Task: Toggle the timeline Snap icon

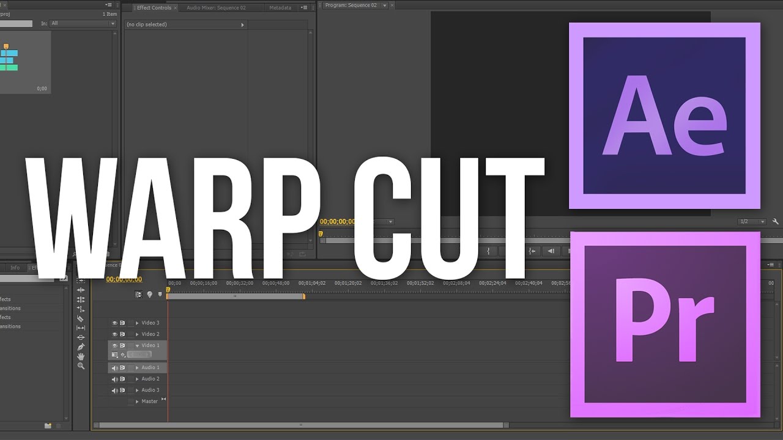Action: point(139,294)
